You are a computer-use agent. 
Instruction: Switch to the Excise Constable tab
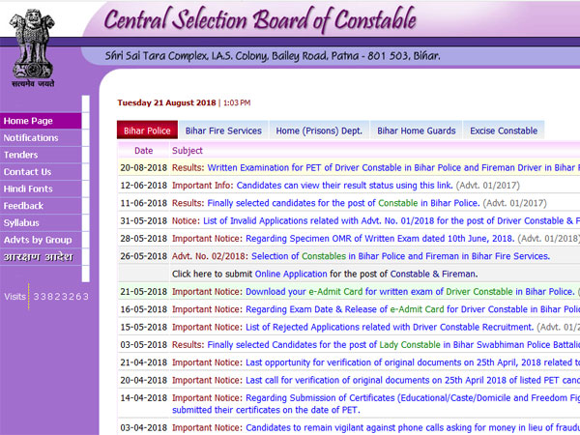click(x=504, y=130)
